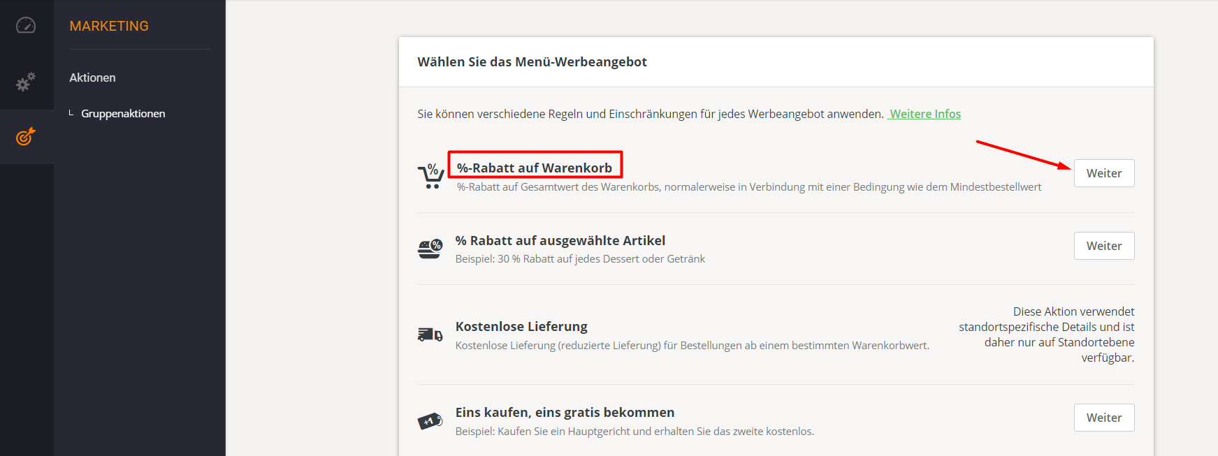Click the +1 tag icon
Image resolution: width=1218 pixels, height=456 pixels.
(430, 421)
